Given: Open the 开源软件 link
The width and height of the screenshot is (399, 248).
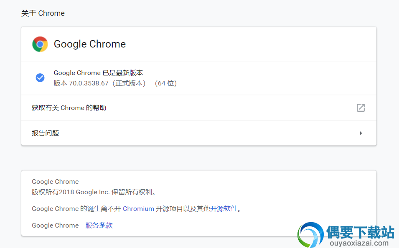Looking at the screenshot, I should (224, 209).
